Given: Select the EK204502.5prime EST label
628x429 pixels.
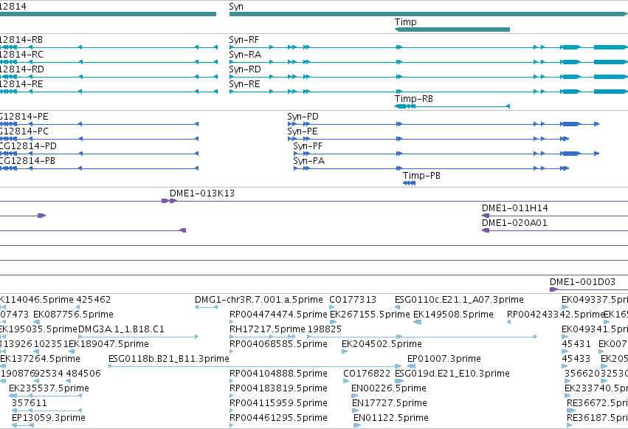Looking at the screenshot, I should pyautogui.click(x=382, y=344).
